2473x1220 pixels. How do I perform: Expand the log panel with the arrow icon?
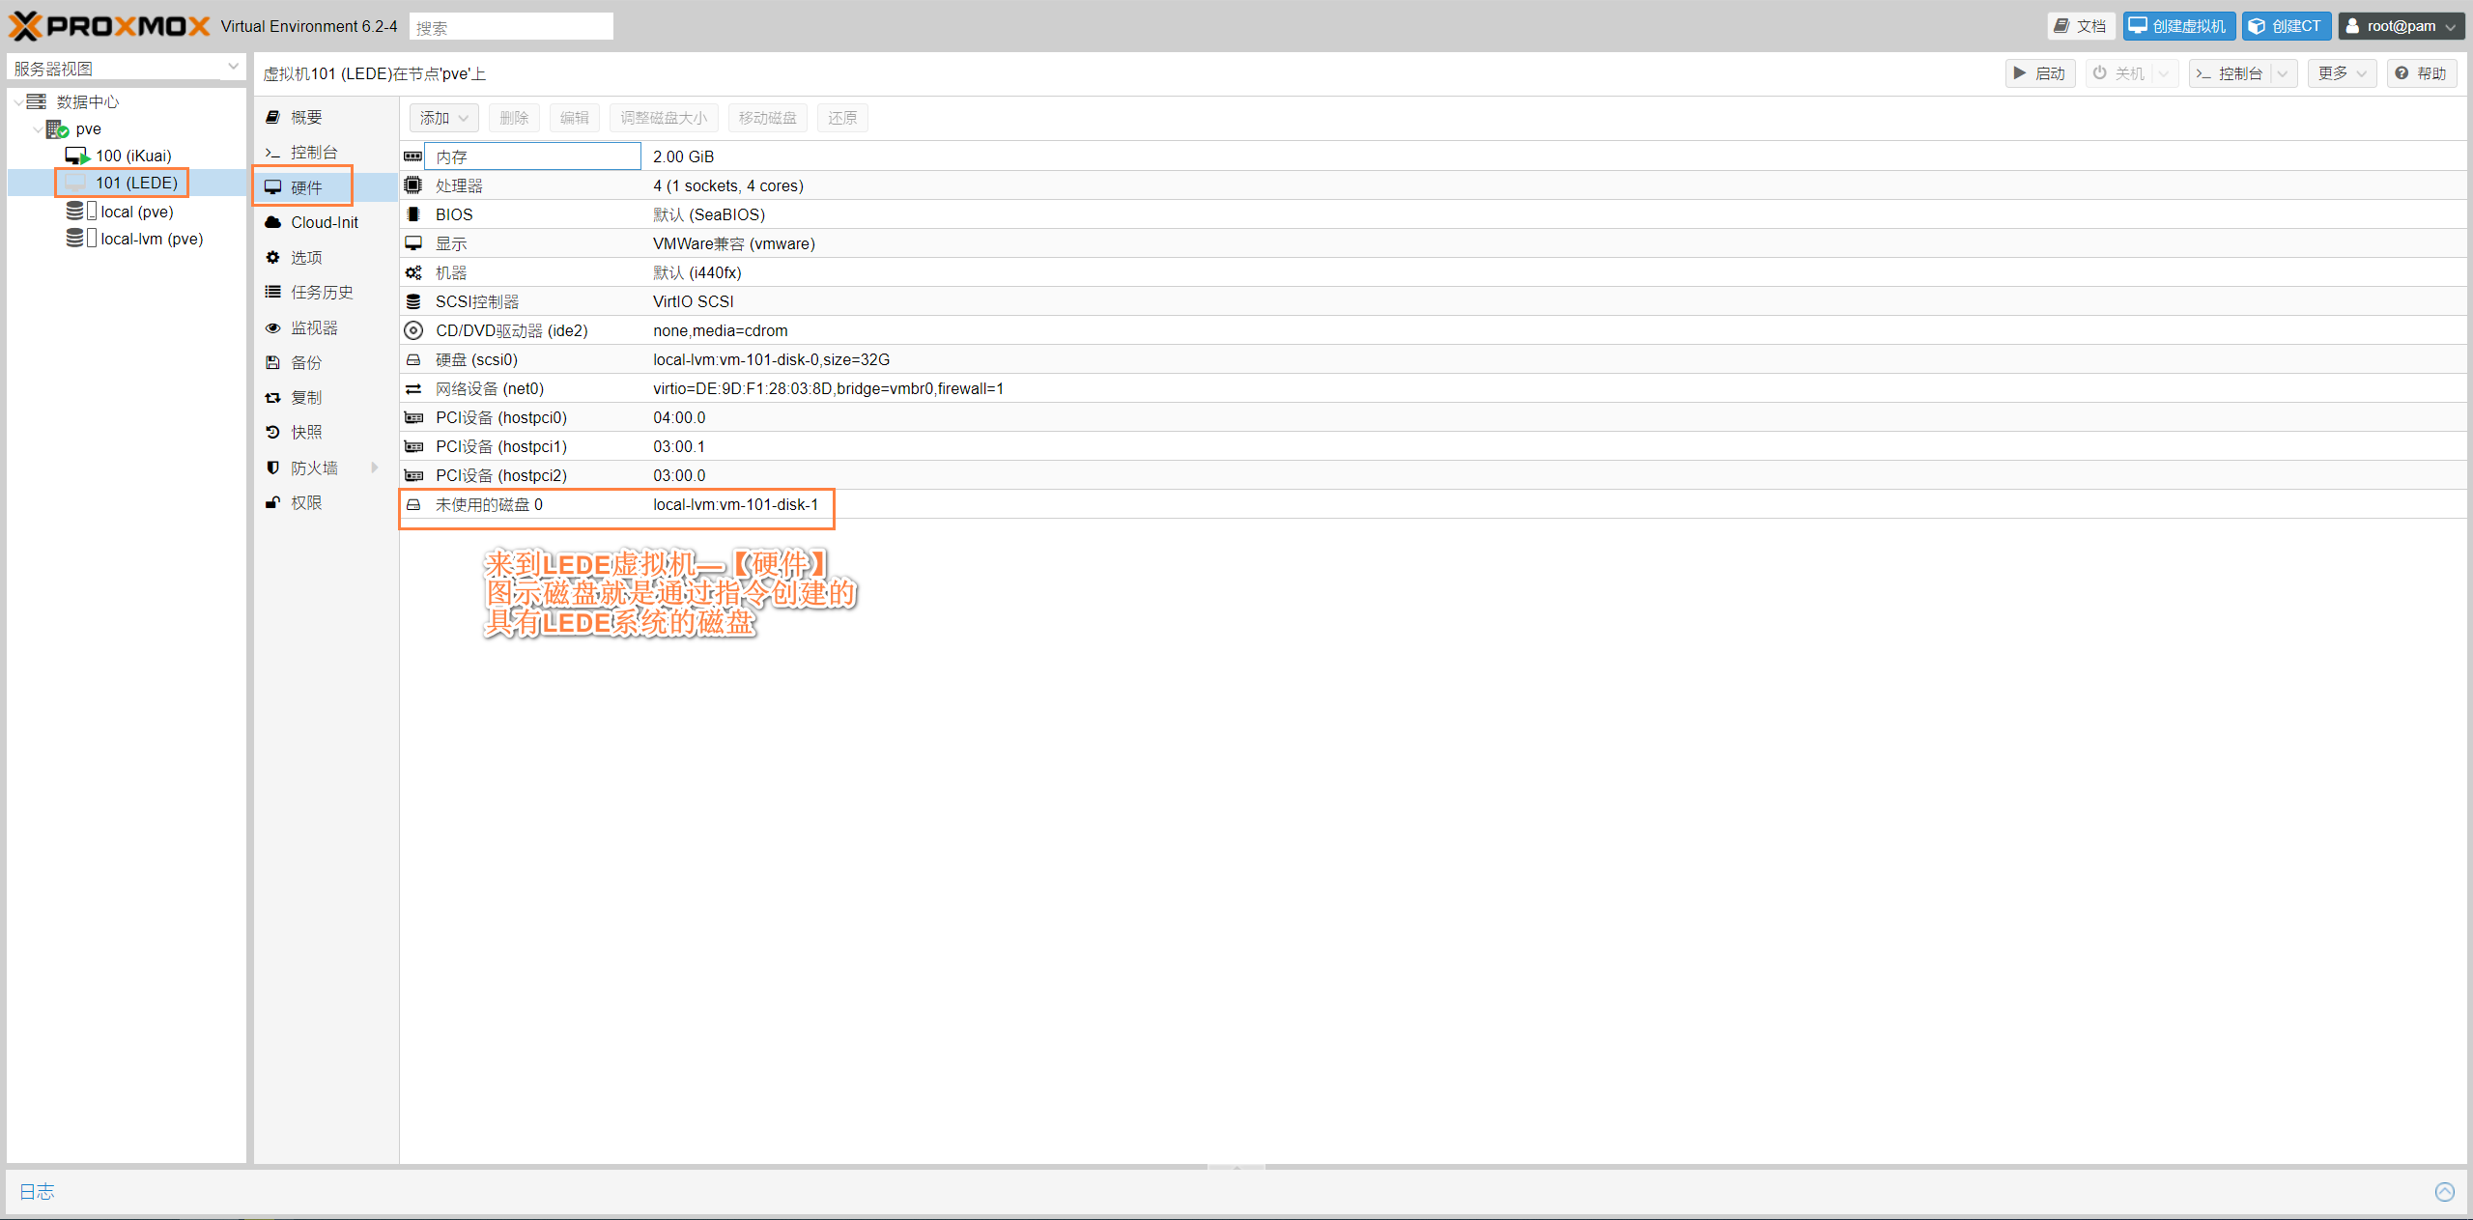click(x=2444, y=1191)
